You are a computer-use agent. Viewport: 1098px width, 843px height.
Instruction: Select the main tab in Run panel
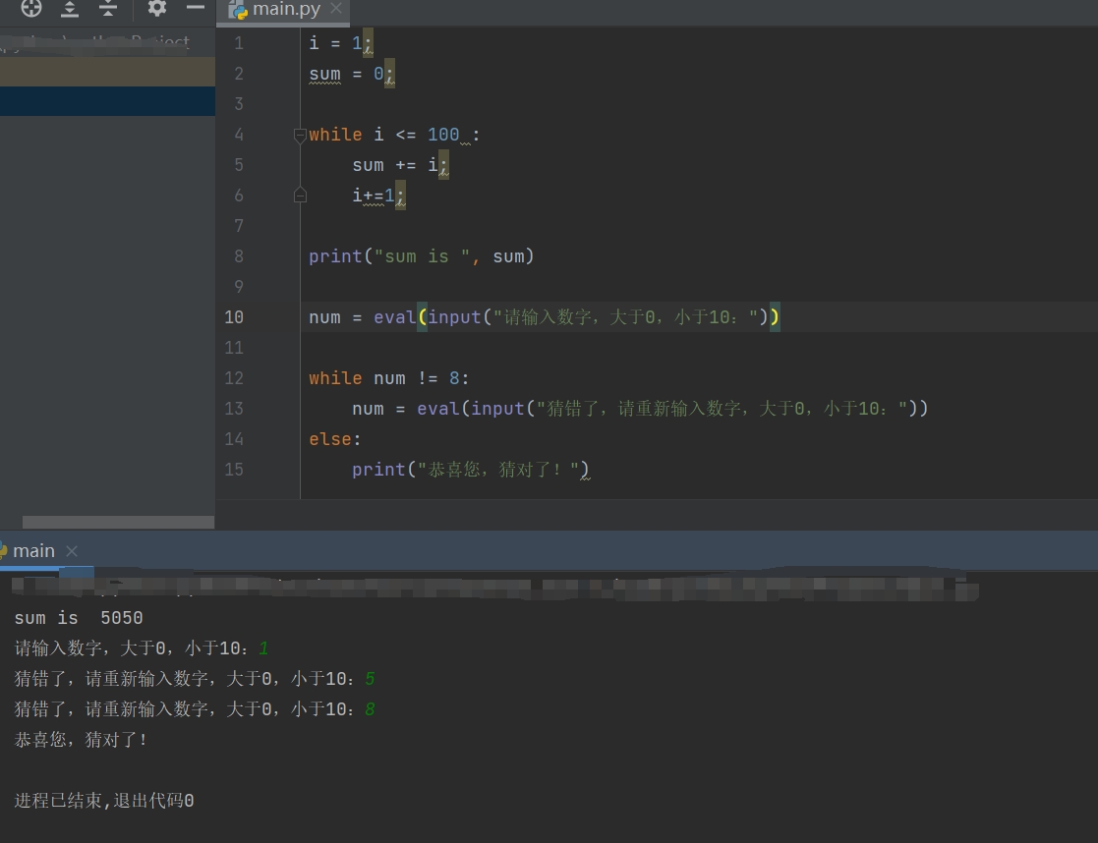33,551
